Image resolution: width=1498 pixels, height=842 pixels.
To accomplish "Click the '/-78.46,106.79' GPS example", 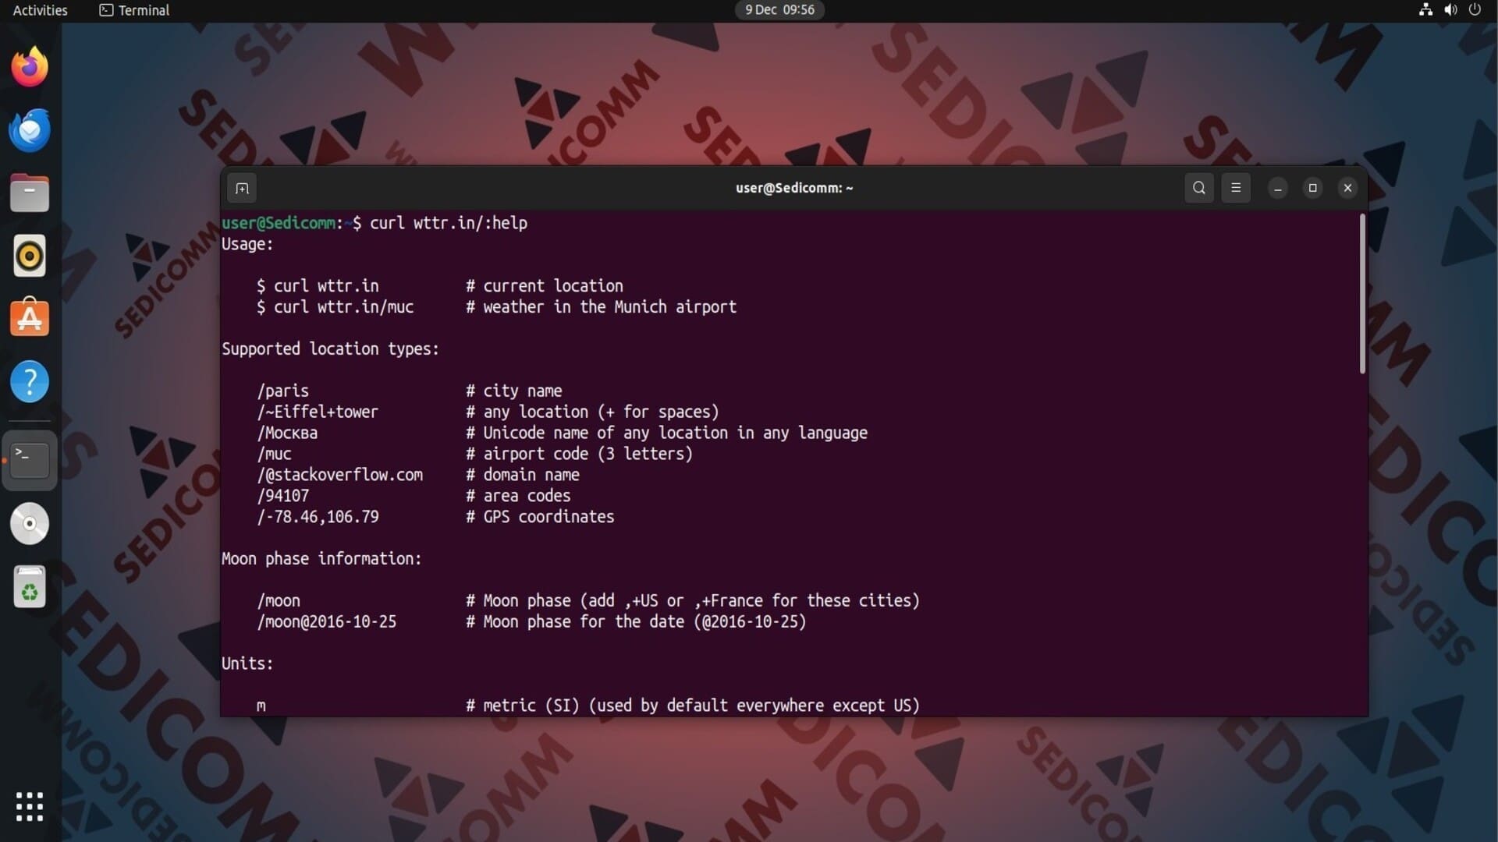I will pyautogui.click(x=318, y=517).
